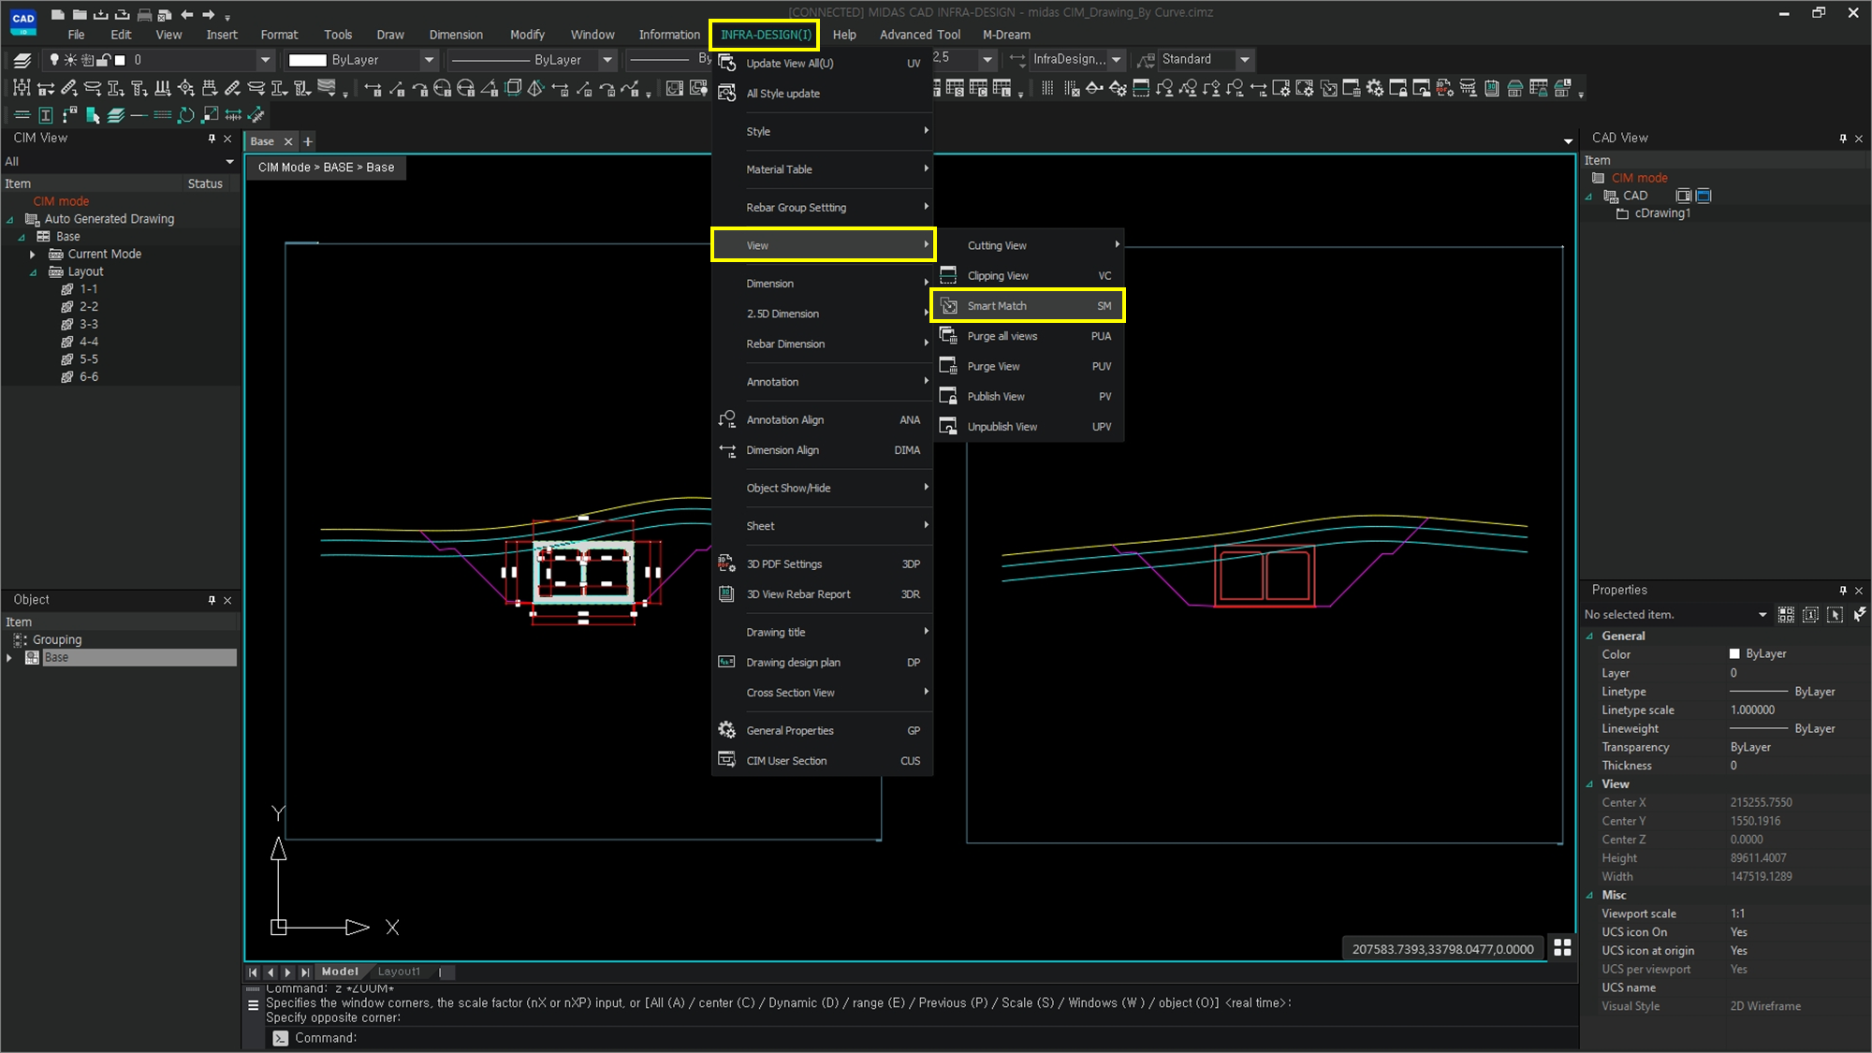Click the 3D PDF Settings icon

[x=726, y=563]
